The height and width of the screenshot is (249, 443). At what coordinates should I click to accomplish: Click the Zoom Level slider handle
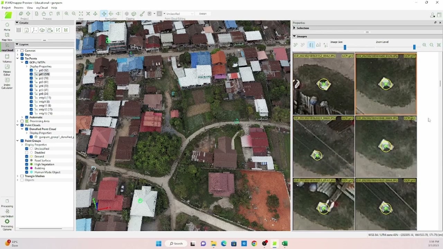click(414, 47)
